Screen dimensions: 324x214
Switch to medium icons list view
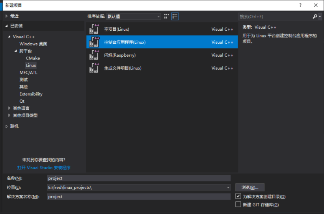tap(175, 17)
